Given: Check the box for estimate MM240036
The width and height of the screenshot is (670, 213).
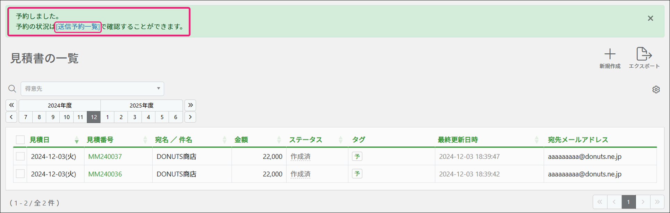Looking at the screenshot, I should click(20, 174).
